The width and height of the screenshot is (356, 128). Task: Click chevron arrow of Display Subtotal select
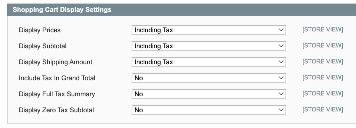[x=281, y=46]
